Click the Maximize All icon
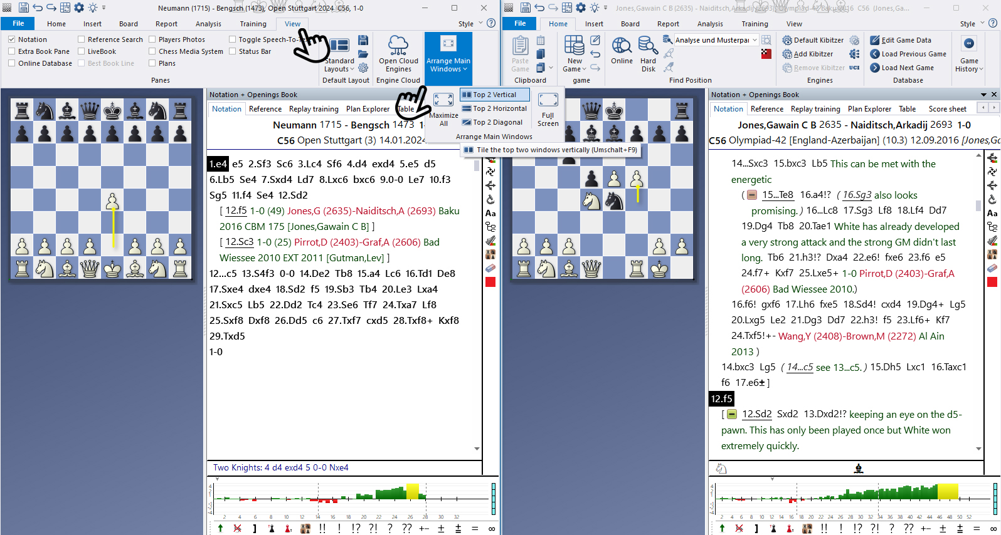 tap(443, 101)
